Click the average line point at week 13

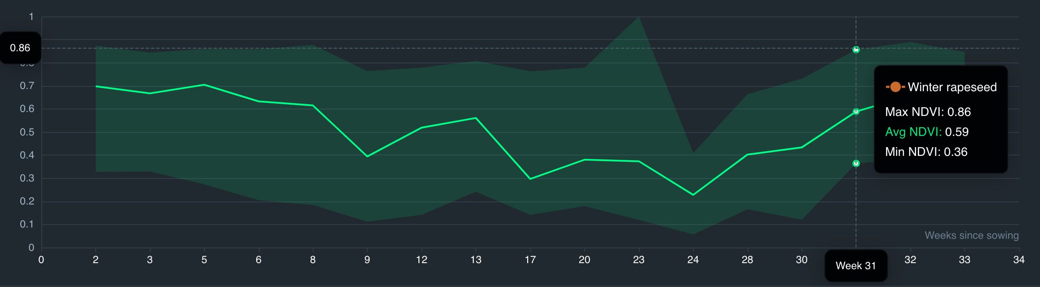click(x=476, y=118)
